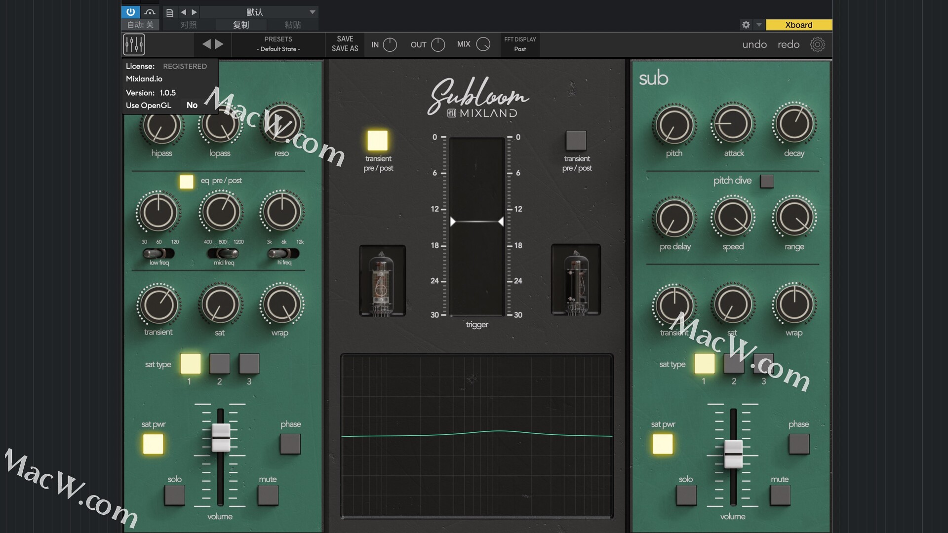Screen dimensions: 948x533
Task: Mute the left channel
Action: (x=268, y=495)
